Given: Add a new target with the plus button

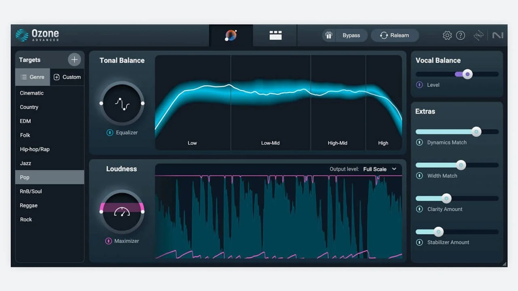Looking at the screenshot, I should coord(74,59).
